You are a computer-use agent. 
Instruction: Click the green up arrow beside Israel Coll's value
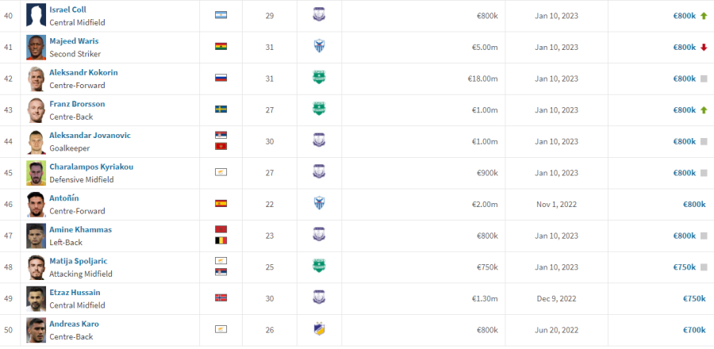coord(704,16)
